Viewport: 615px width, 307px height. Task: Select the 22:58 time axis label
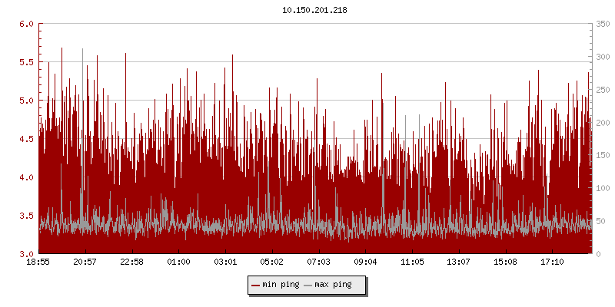(132, 262)
